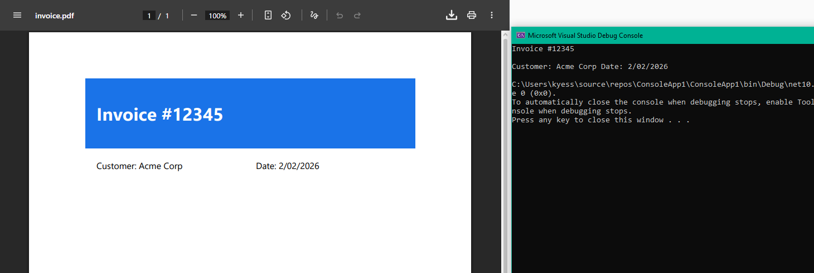The height and width of the screenshot is (273, 814).
Task: Click the invoice.pdf file name
Action: pyautogui.click(x=55, y=16)
